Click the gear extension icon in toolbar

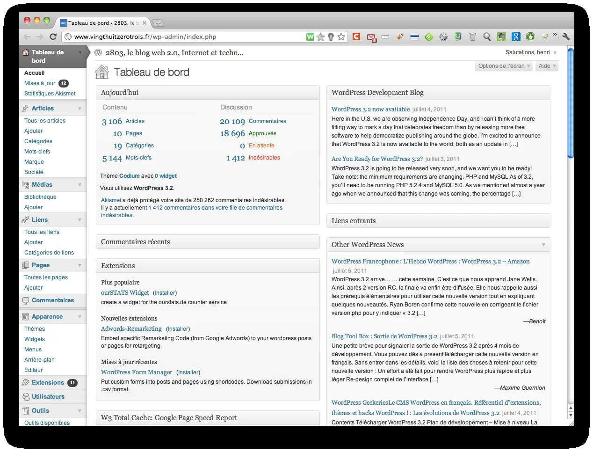pyautogui.click(x=443, y=36)
